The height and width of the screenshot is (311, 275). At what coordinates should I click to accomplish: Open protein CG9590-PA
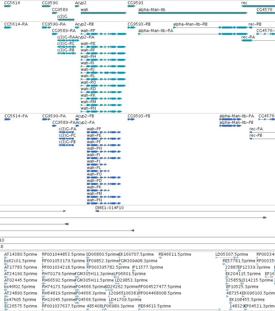pos(54,116)
